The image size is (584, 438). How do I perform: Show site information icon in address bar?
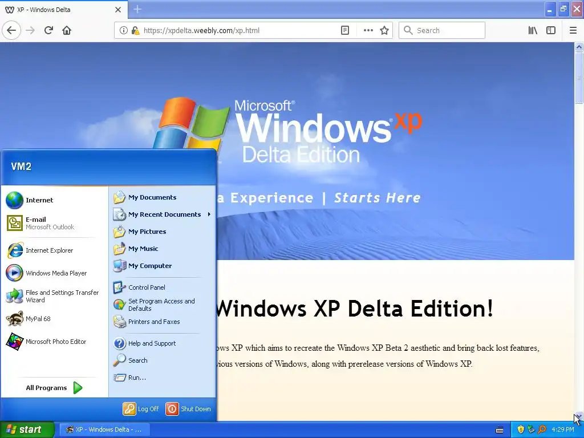click(123, 30)
